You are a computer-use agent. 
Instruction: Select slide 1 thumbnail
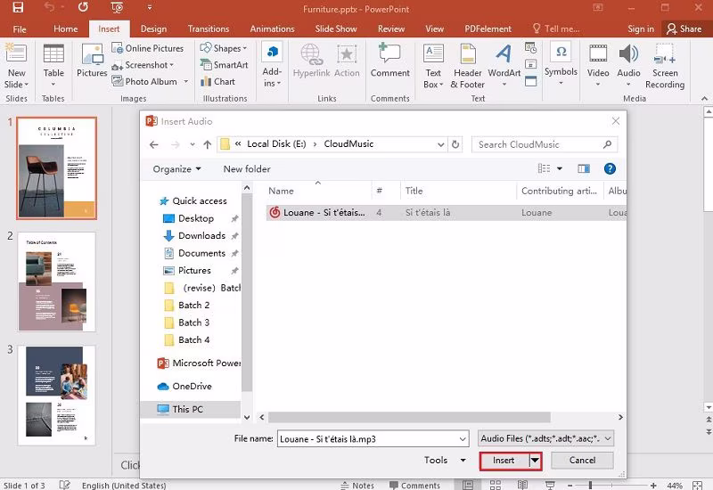(57, 168)
